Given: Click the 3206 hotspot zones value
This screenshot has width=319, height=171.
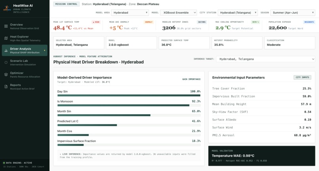Looking at the screenshot, I should 169,28.
